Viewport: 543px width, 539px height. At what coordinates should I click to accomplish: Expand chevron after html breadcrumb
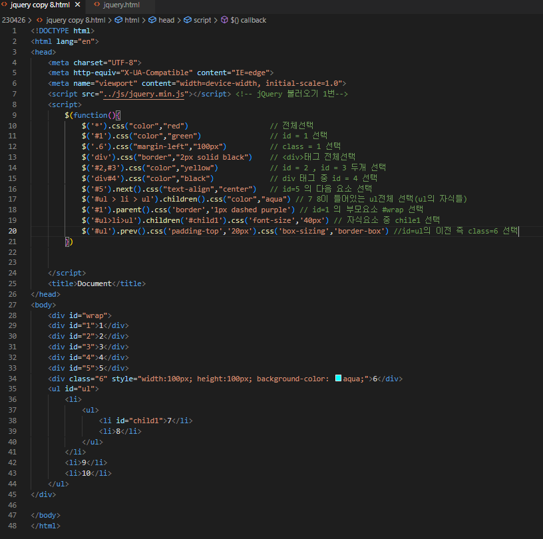144,20
